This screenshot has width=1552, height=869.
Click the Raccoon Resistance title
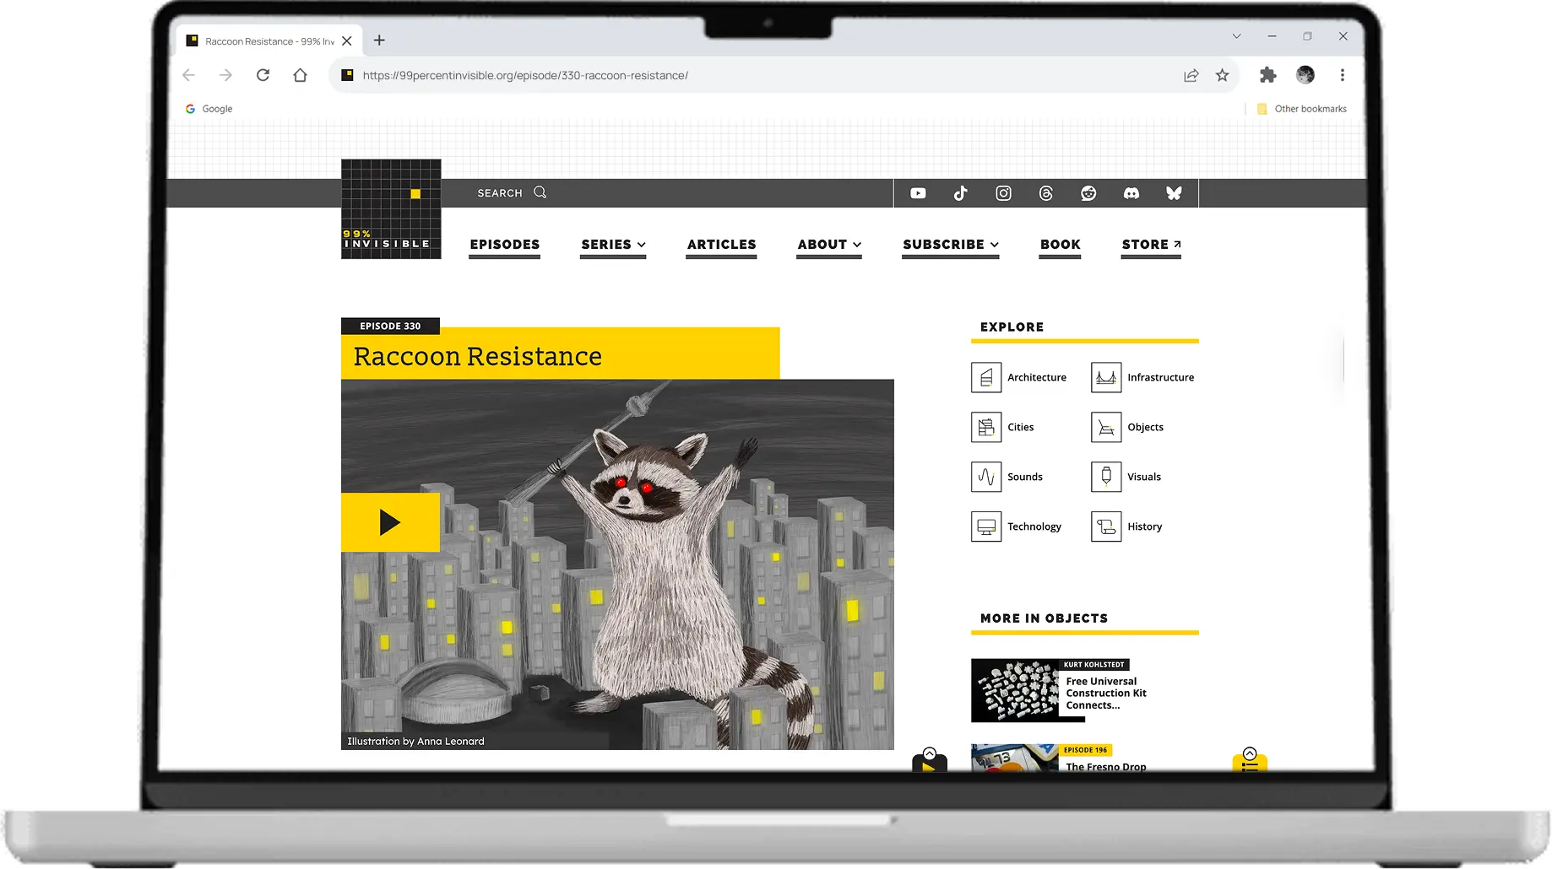(477, 357)
